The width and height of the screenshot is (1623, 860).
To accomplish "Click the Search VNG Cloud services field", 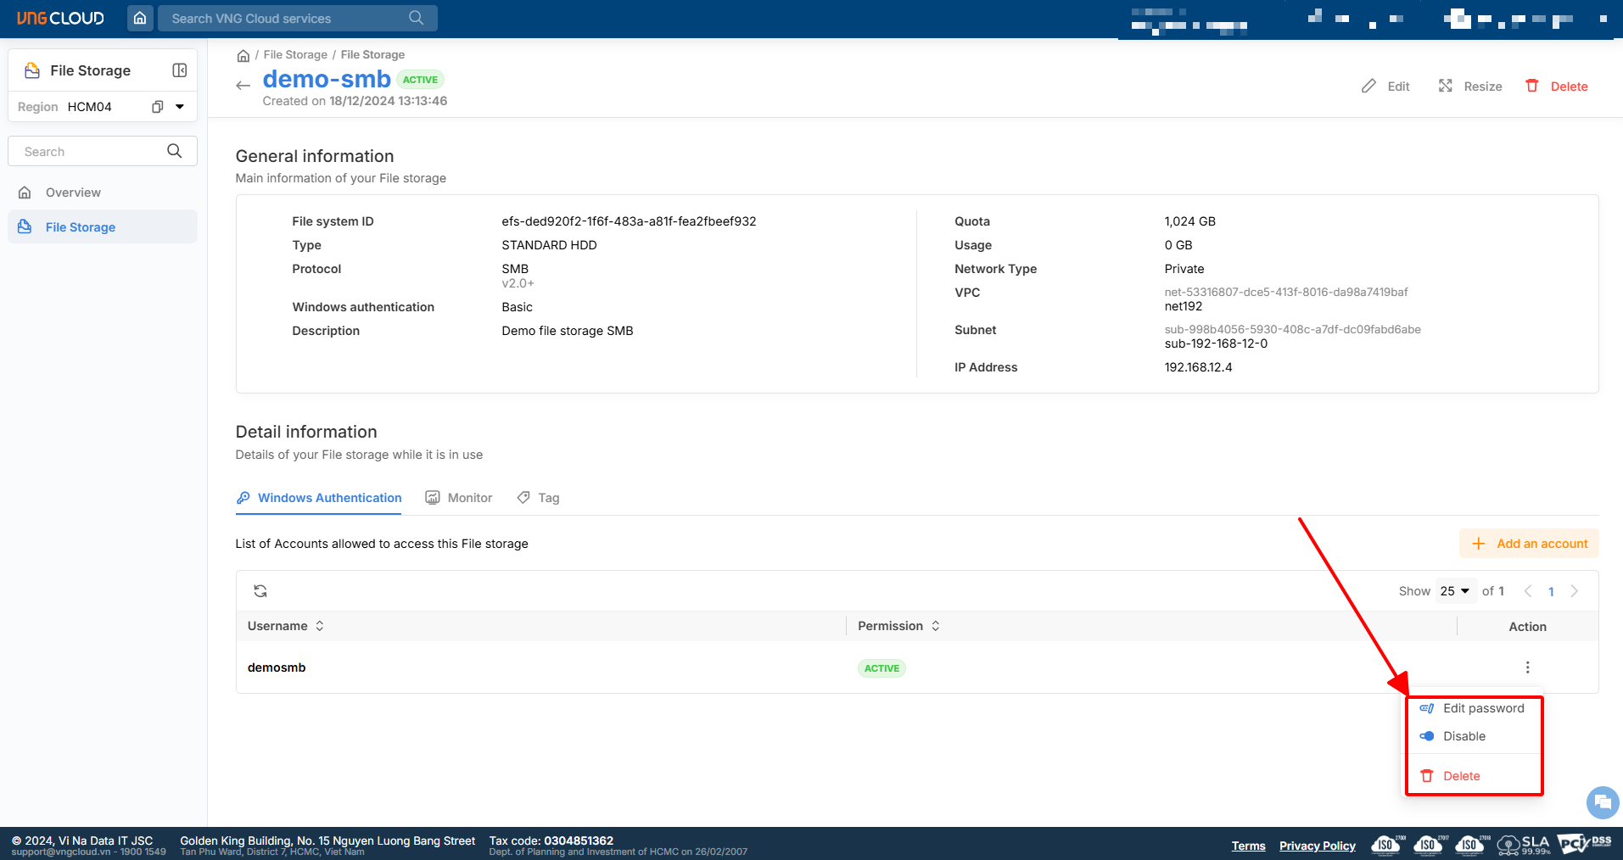I will pyautogui.click(x=288, y=18).
